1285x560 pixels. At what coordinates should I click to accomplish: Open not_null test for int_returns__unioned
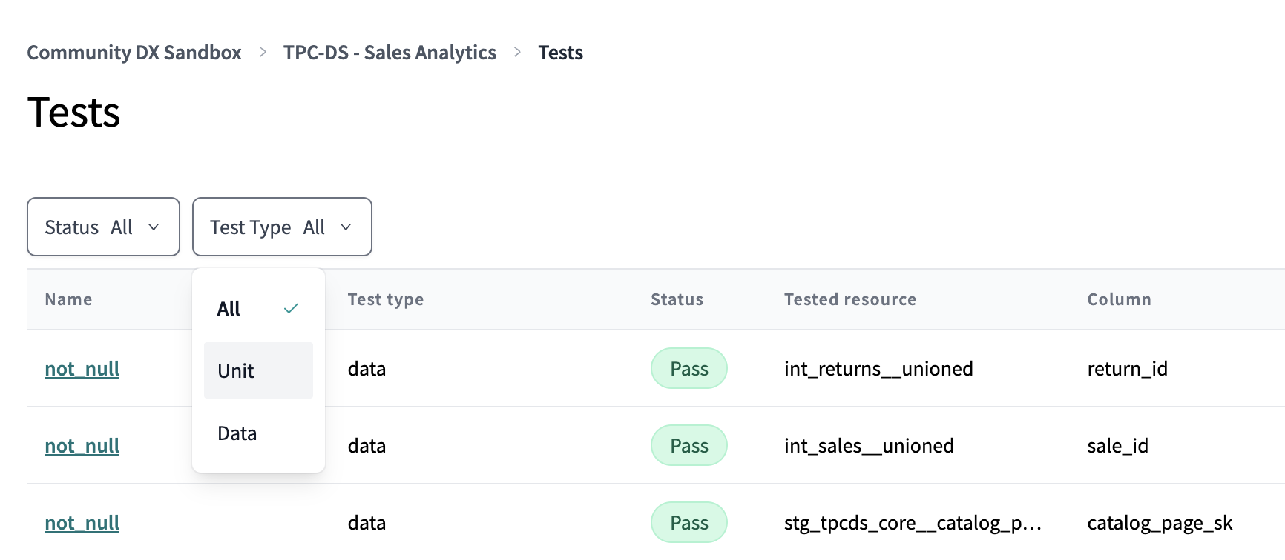(82, 369)
